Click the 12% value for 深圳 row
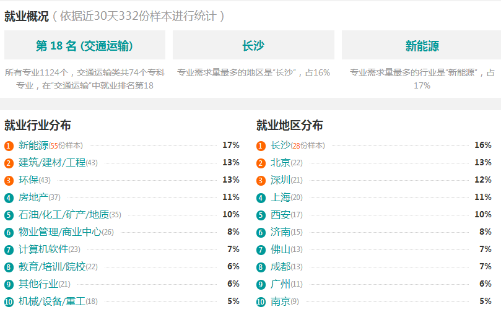Viewport: 501px width, 312px height. tap(483, 180)
